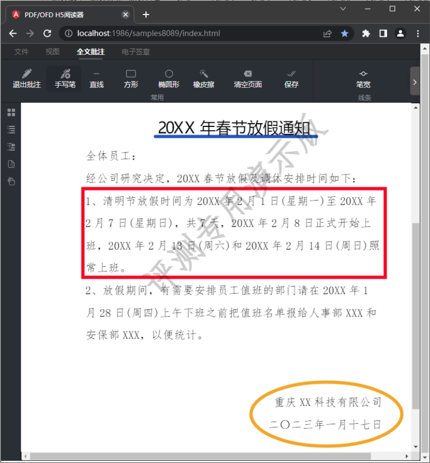
Task: Click the line starting 经公司研究决定
Action: click(221, 178)
